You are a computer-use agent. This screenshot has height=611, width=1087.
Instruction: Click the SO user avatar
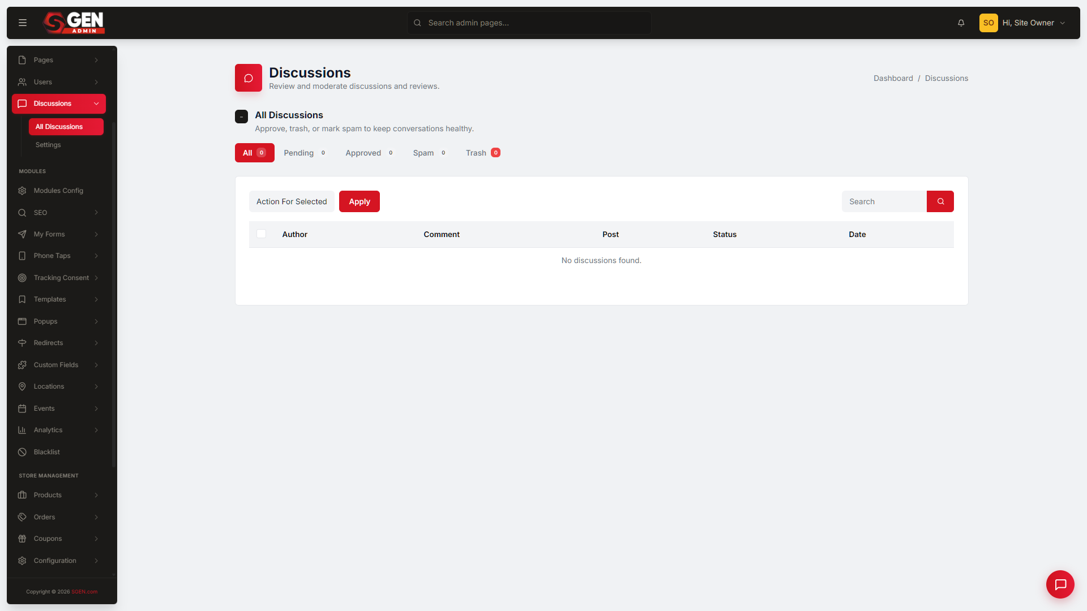pyautogui.click(x=988, y=23)
